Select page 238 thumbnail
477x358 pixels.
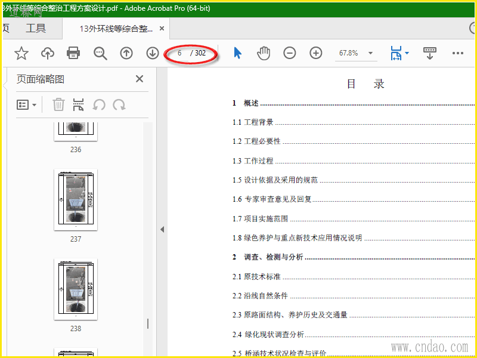click(76, 289)
